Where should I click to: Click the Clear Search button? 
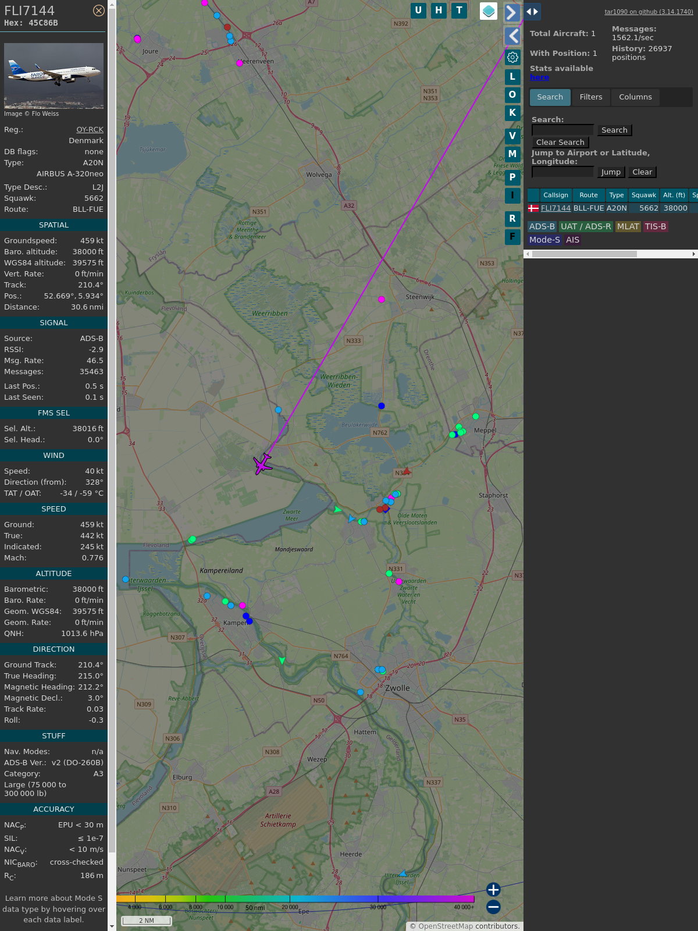point(560,143)
